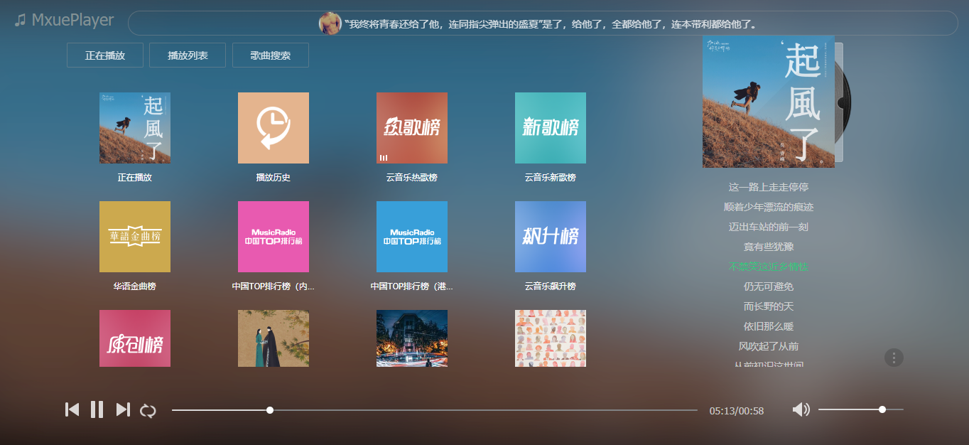
Task: Open the 播放列表 tab
Action: pos(188,55)
